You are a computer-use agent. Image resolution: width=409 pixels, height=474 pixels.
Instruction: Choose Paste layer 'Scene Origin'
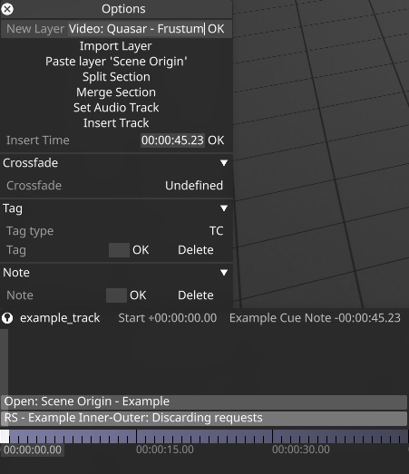tap(116, 62)
